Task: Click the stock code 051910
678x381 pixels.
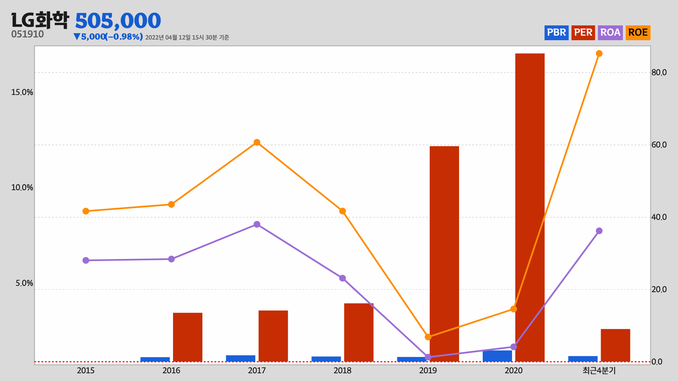Action: click(28, 34)
